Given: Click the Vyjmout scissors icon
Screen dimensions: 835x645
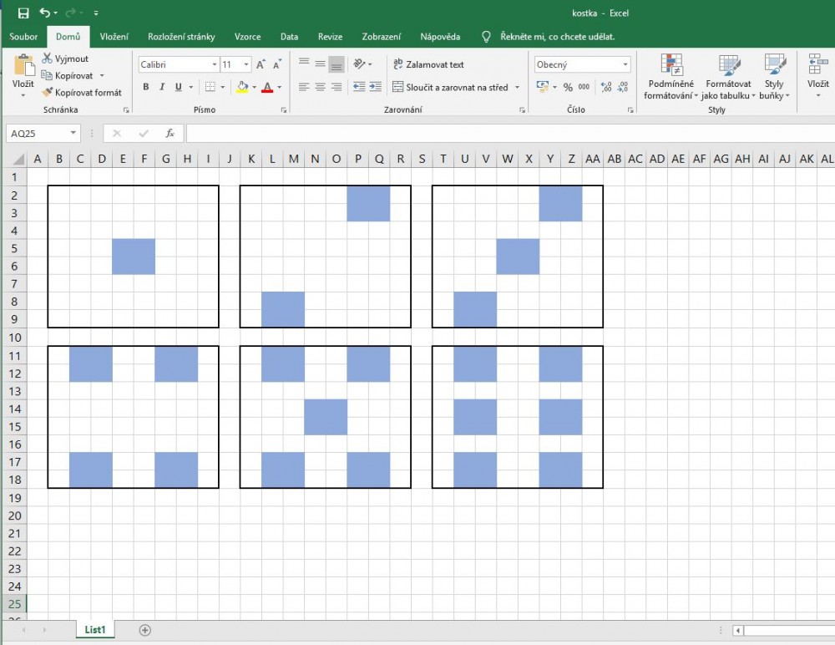Looking at the screenshot, I should coord(48,58).
